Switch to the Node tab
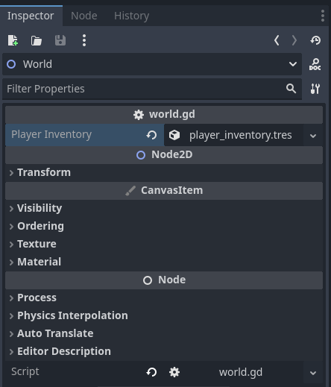Viewport: 331px width, 387px height. coord(84,16)
